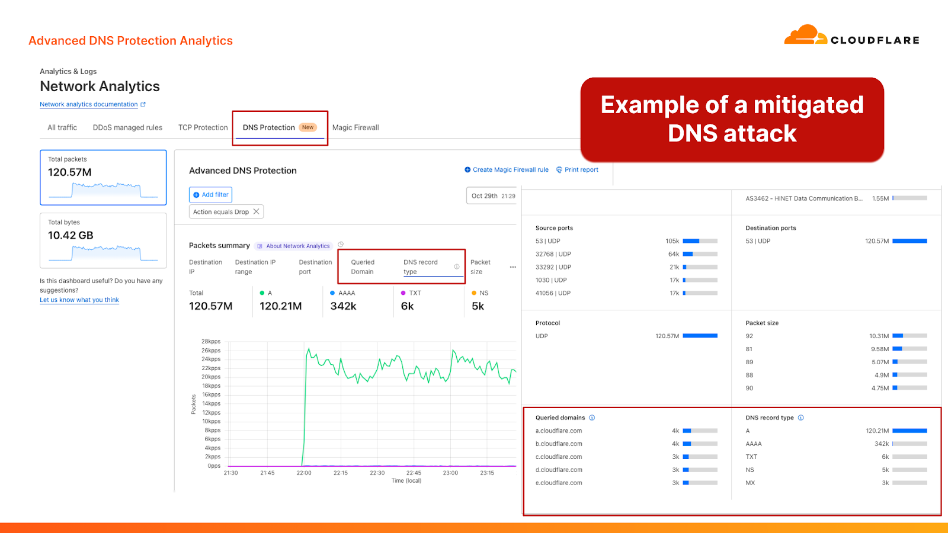The width and height of the screenshot is (948, 533).
Task: Switch to the All traffic tab
Action: coord(62,127)
